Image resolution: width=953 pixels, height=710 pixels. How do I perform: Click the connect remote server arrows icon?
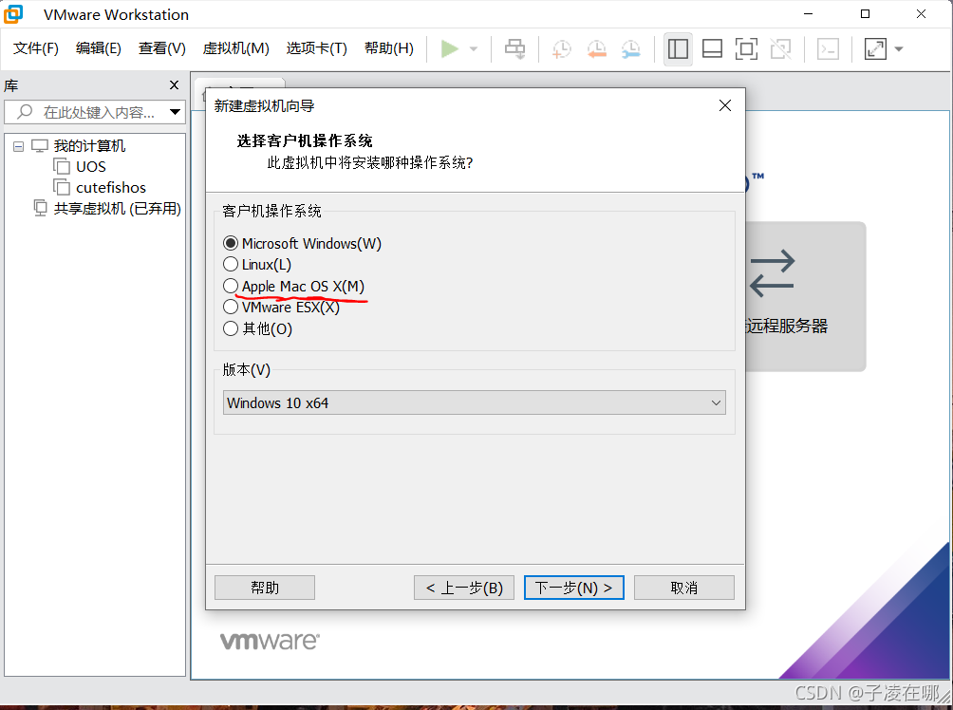pyautogui.click(x=772, y=273)
